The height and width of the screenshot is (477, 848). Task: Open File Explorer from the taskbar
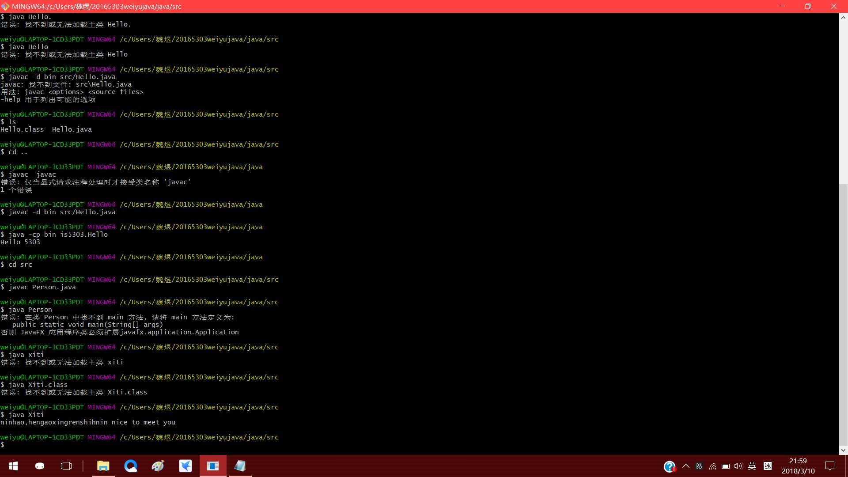pos(103,466)
